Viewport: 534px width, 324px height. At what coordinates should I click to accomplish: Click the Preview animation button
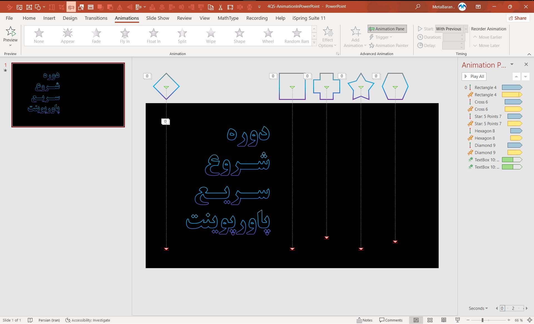(11, 36)
